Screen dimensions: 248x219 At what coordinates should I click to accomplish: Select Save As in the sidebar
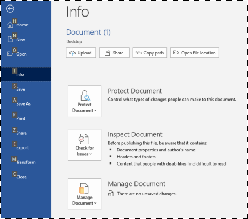[x=26, y=103]
